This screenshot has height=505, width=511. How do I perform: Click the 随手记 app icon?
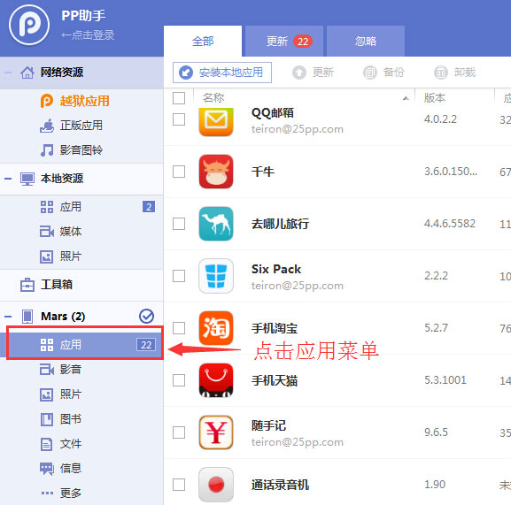(216, 432)
